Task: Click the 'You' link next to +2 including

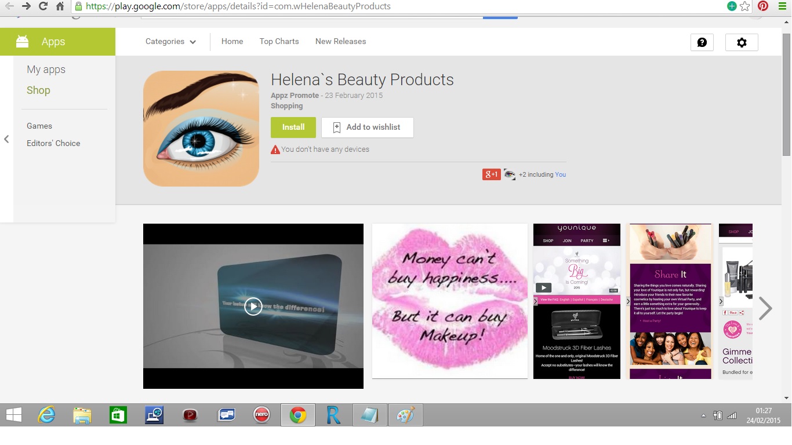Action: (x=560, y=174)
